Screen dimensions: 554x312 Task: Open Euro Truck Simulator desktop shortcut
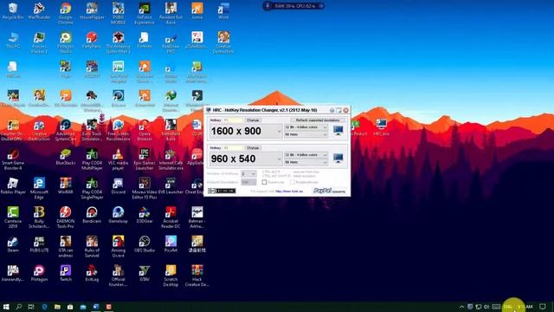point(92,130)
